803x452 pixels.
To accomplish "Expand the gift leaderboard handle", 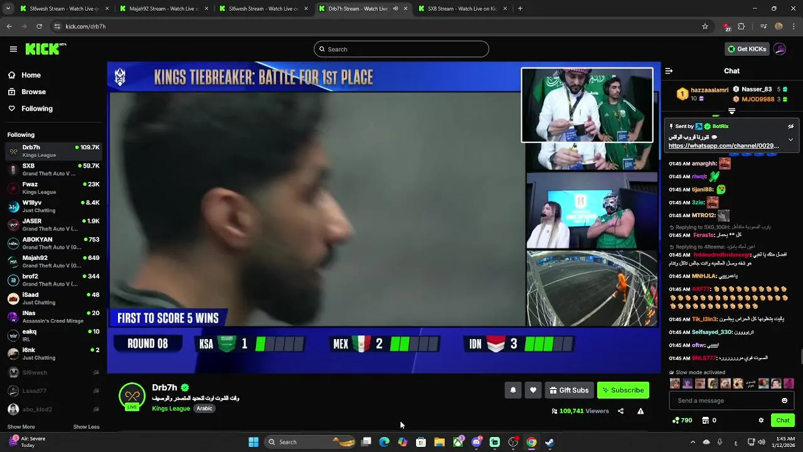I will pyautogui.click(x=731, y=111).
